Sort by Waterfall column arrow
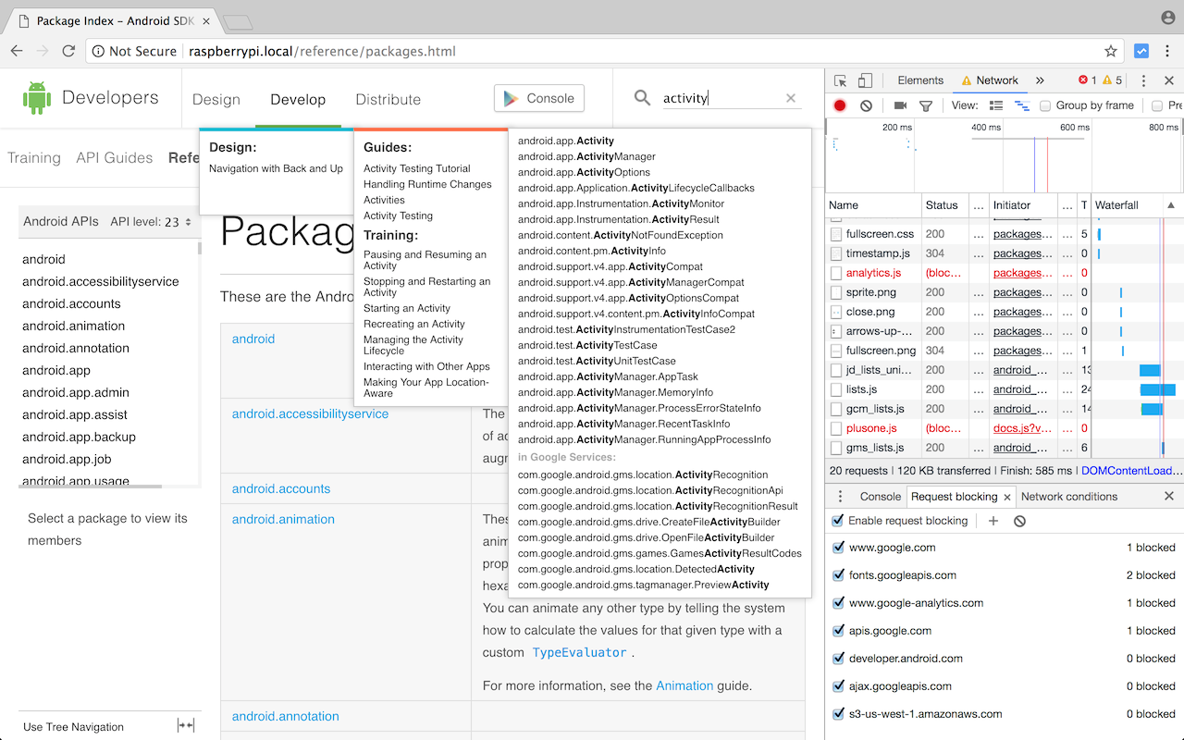Viewport: 1184px width, 740px height. click(1171, 205)
